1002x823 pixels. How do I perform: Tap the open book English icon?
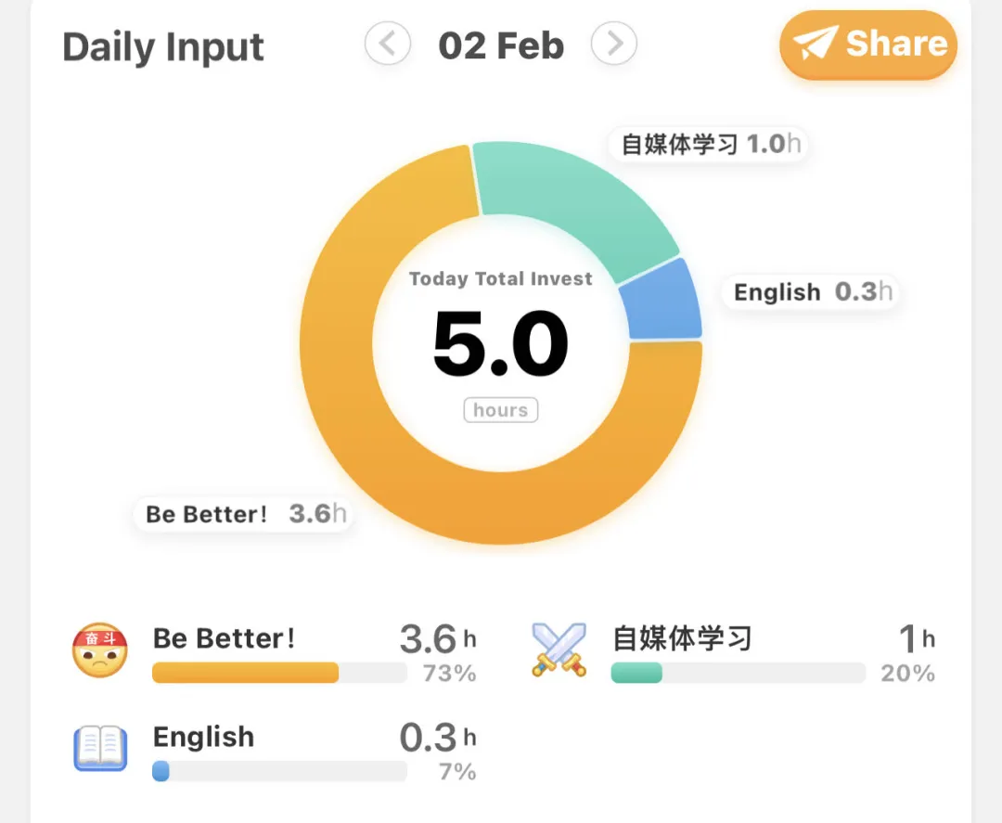(x=100, y=747)
